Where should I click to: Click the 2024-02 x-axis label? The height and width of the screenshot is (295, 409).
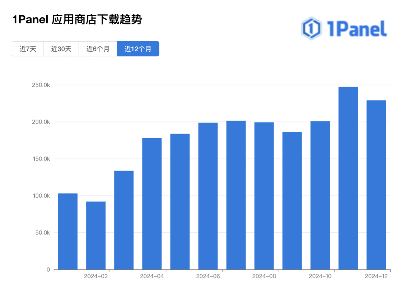point(96,276)
